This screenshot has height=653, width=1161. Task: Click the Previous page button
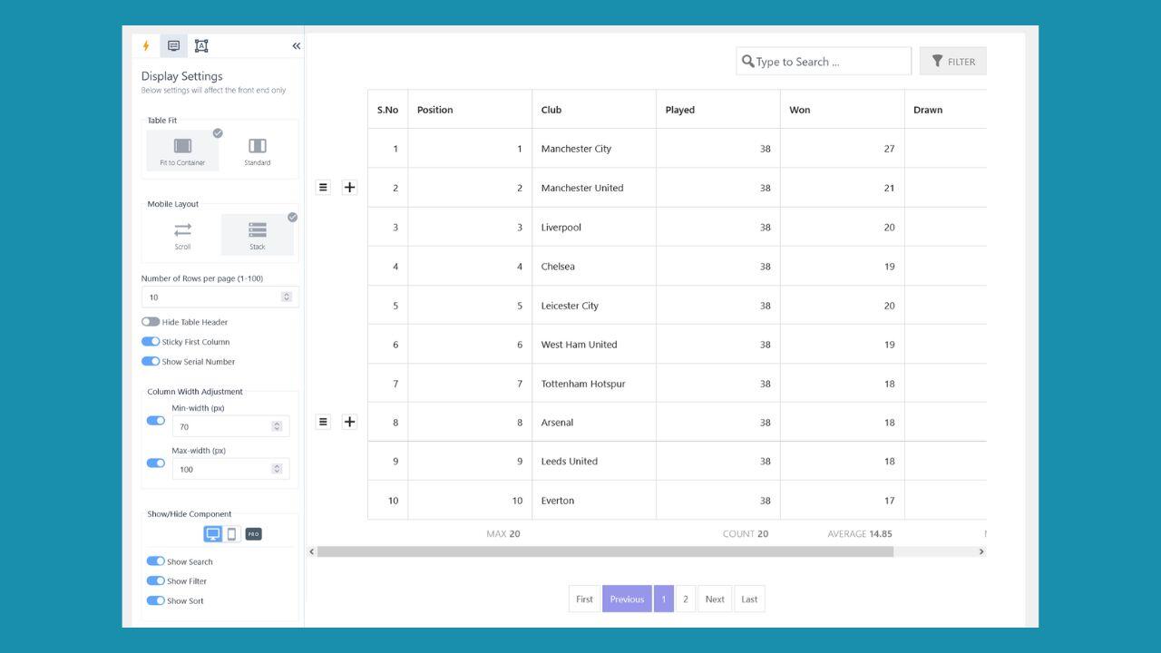(627, 599)
